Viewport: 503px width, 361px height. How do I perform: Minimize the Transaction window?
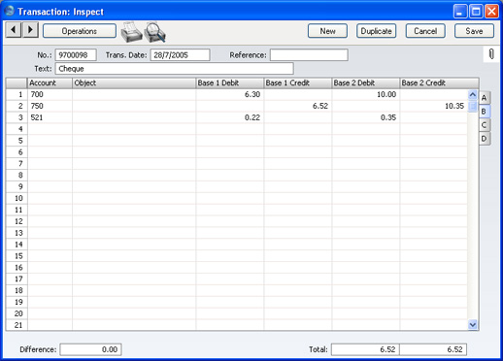tap(460, 12)
